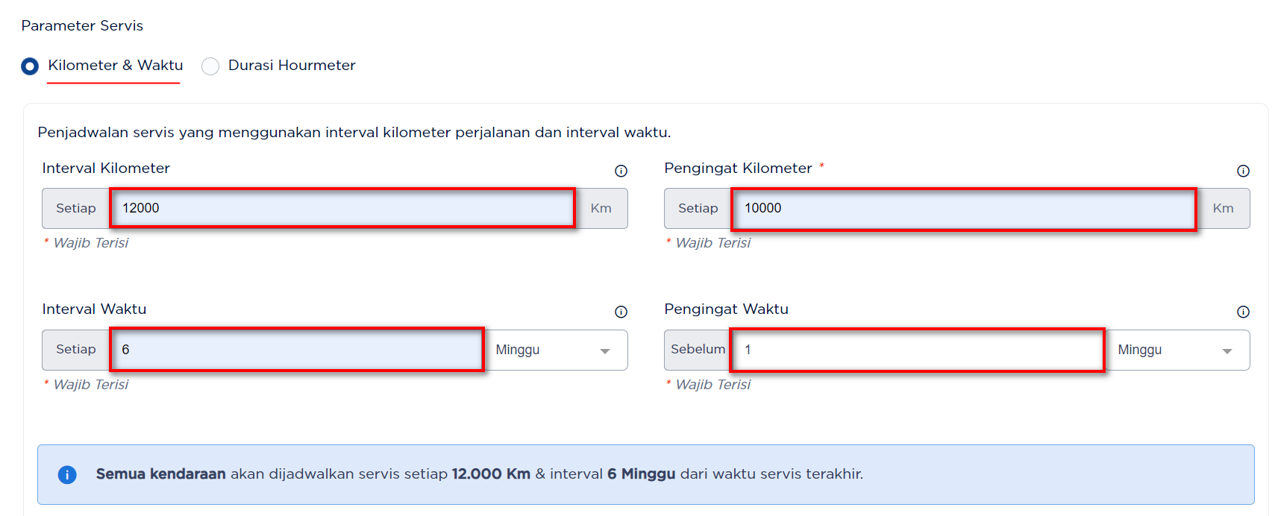Click the Sebelum prefix of Pengingat Waktu
Image resolution: width=1278 pixels, height=516 pixels.
(698, 349)
